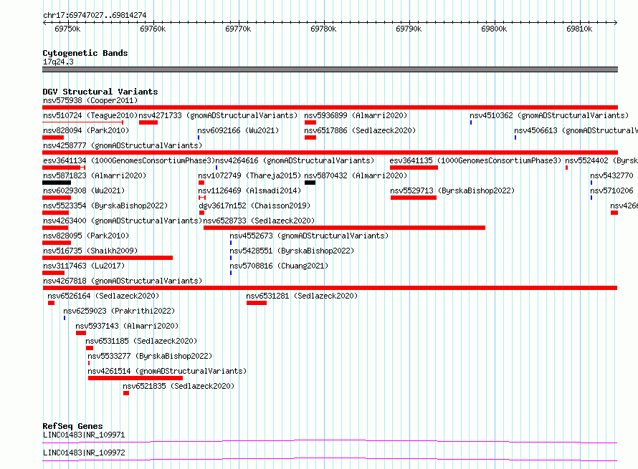Click the LINC01483|NR_109972 gene label
The image size is (638, 469).
(x=84, y=453)
